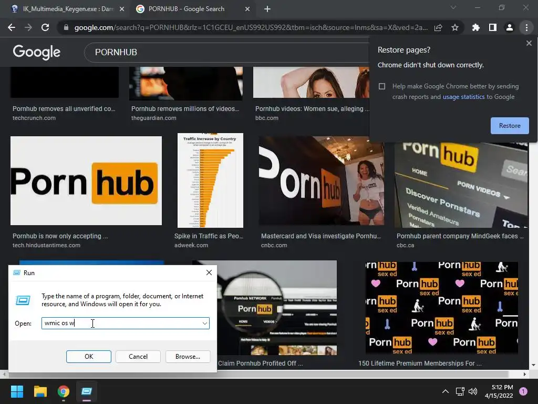The image size is (538, 404).
Task: Open the network tray icon
Action: 460,391
